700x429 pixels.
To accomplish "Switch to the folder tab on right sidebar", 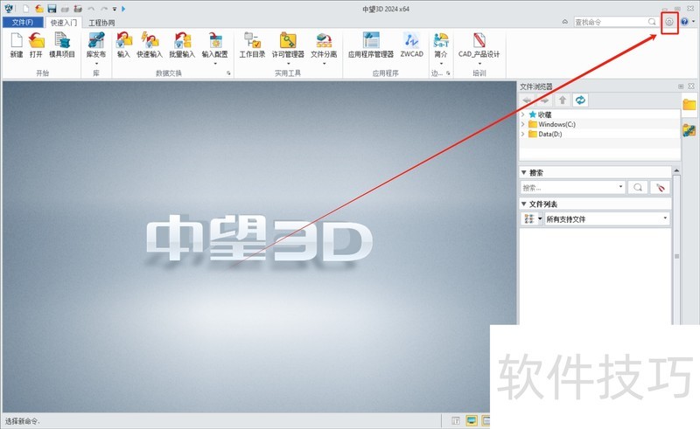I will (x=689, y=105).
